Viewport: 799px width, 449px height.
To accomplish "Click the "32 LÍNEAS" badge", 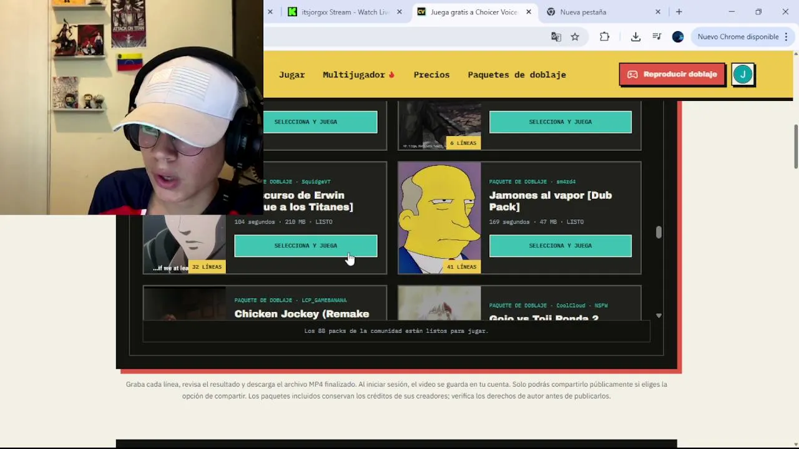I will (x=207, y=267).
